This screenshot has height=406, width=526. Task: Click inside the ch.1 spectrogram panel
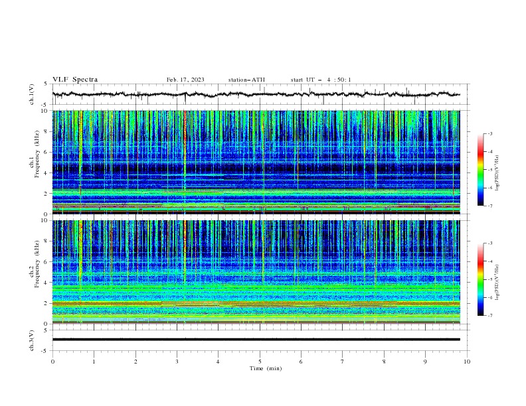coord(256,162)
